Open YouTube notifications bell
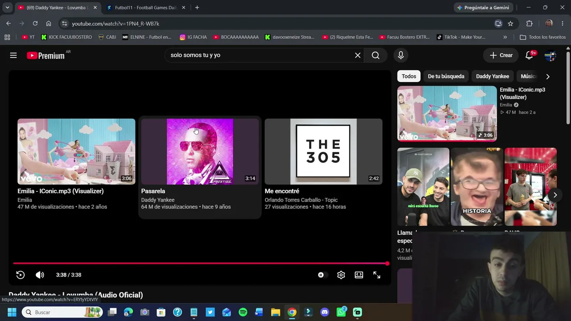 tap(530, 55)
